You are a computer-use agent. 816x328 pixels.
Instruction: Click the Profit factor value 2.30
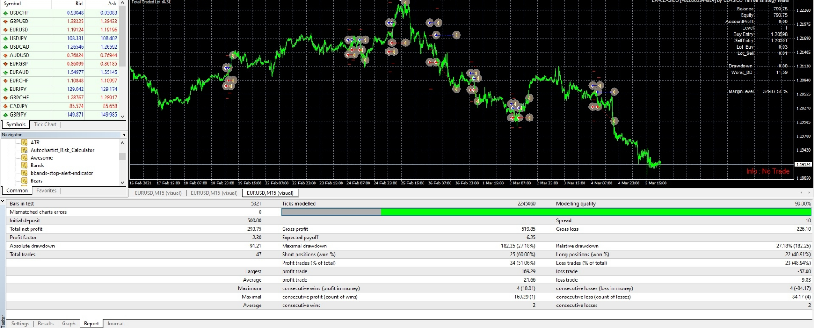point(257,238)
